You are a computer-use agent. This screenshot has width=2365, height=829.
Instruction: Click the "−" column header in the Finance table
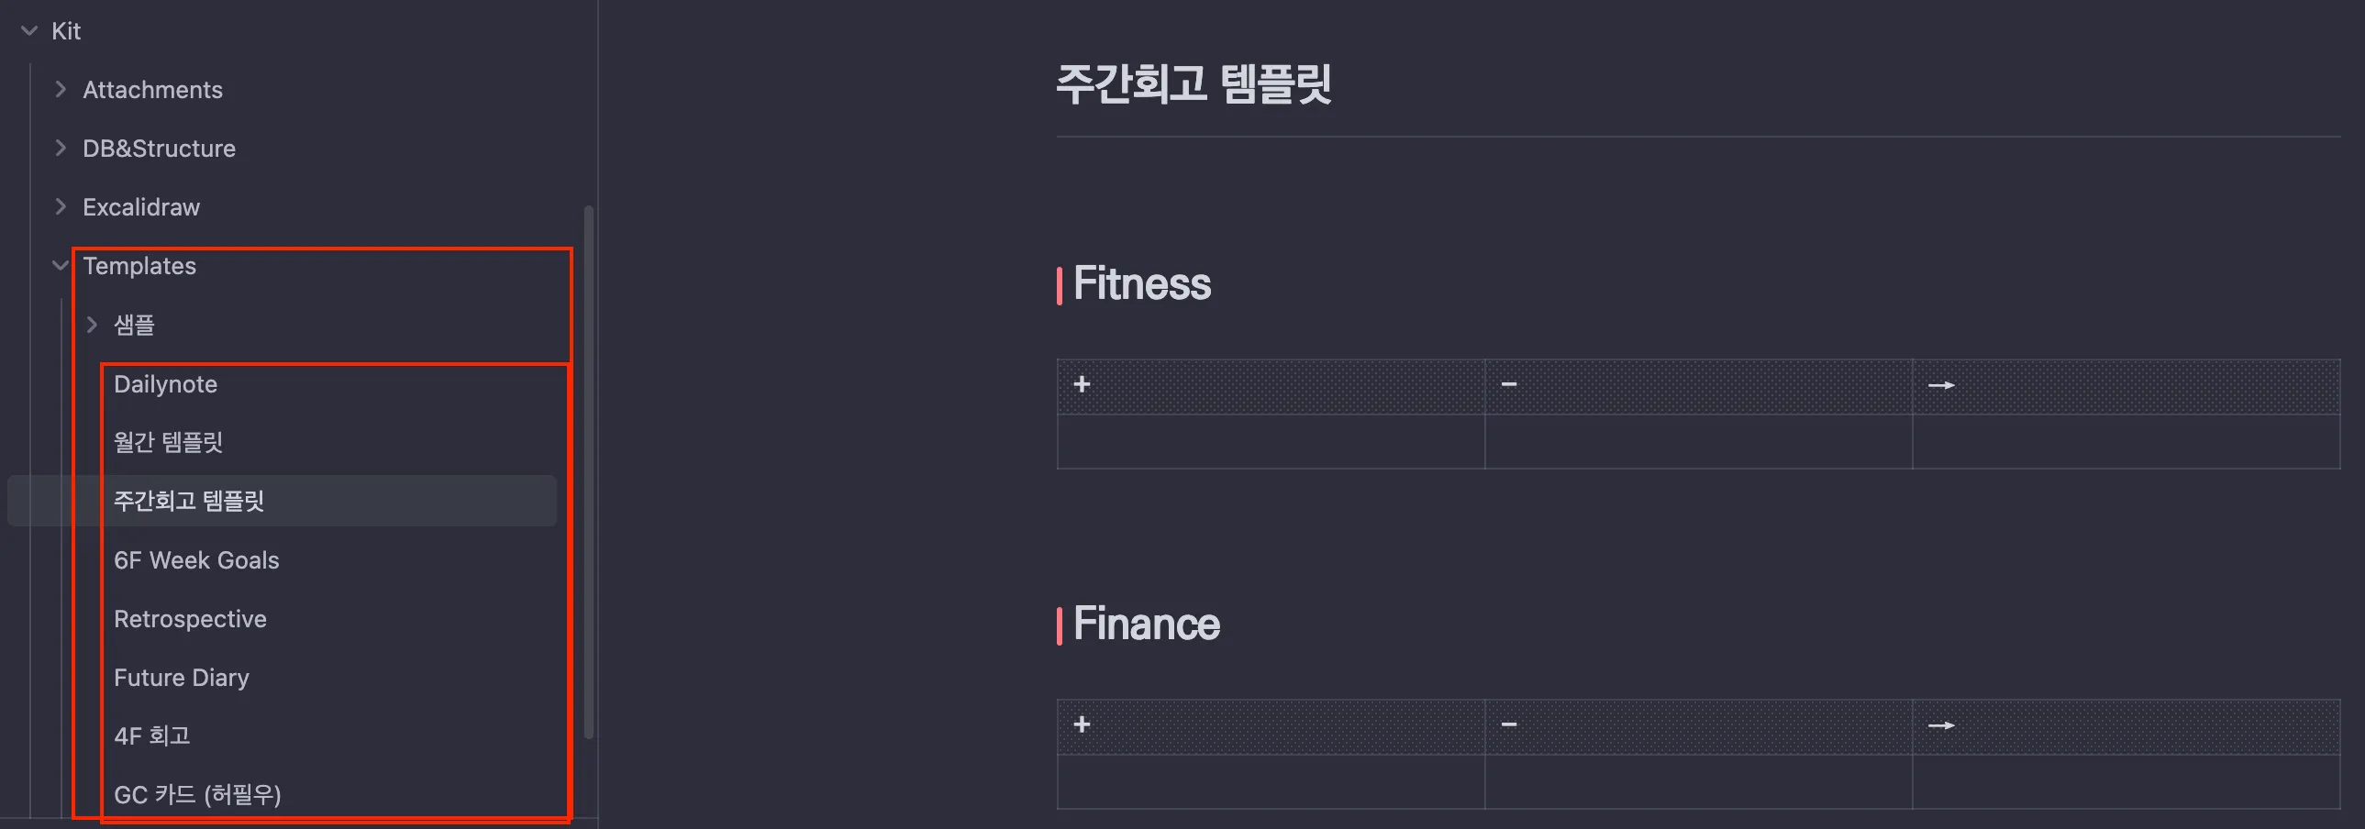click(1510, 725)
